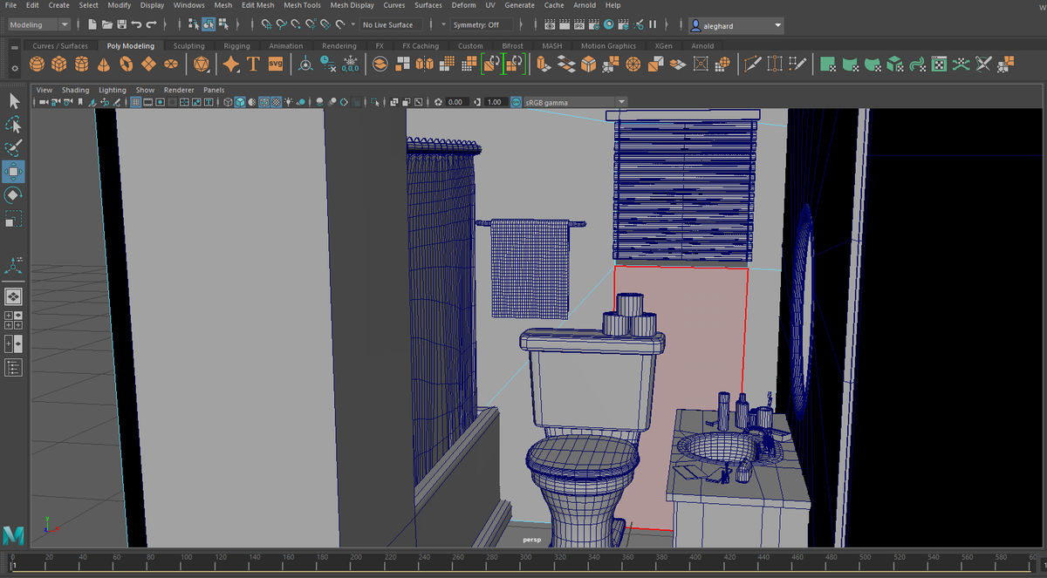The width and height of the screenshot is (1047, 578).
Task: Open the viewport Shading menu
Action: point(75,90)
